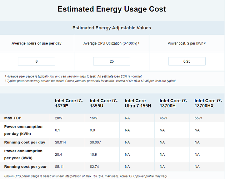Click Intel Core i7-1355U column header
This screenshot has width=225, height=179.
click(x=104, y=103)
